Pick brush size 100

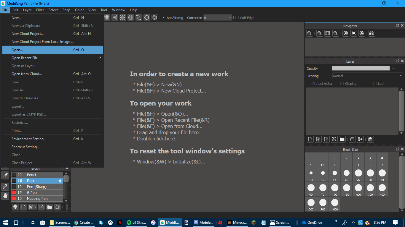[335, 189]
